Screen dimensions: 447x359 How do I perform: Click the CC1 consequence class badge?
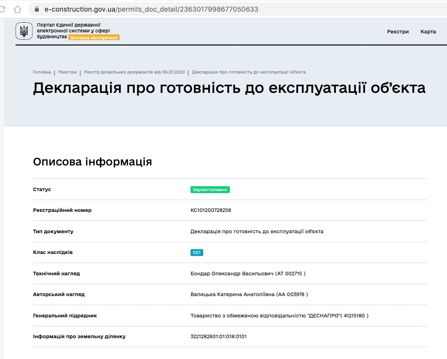197,253
